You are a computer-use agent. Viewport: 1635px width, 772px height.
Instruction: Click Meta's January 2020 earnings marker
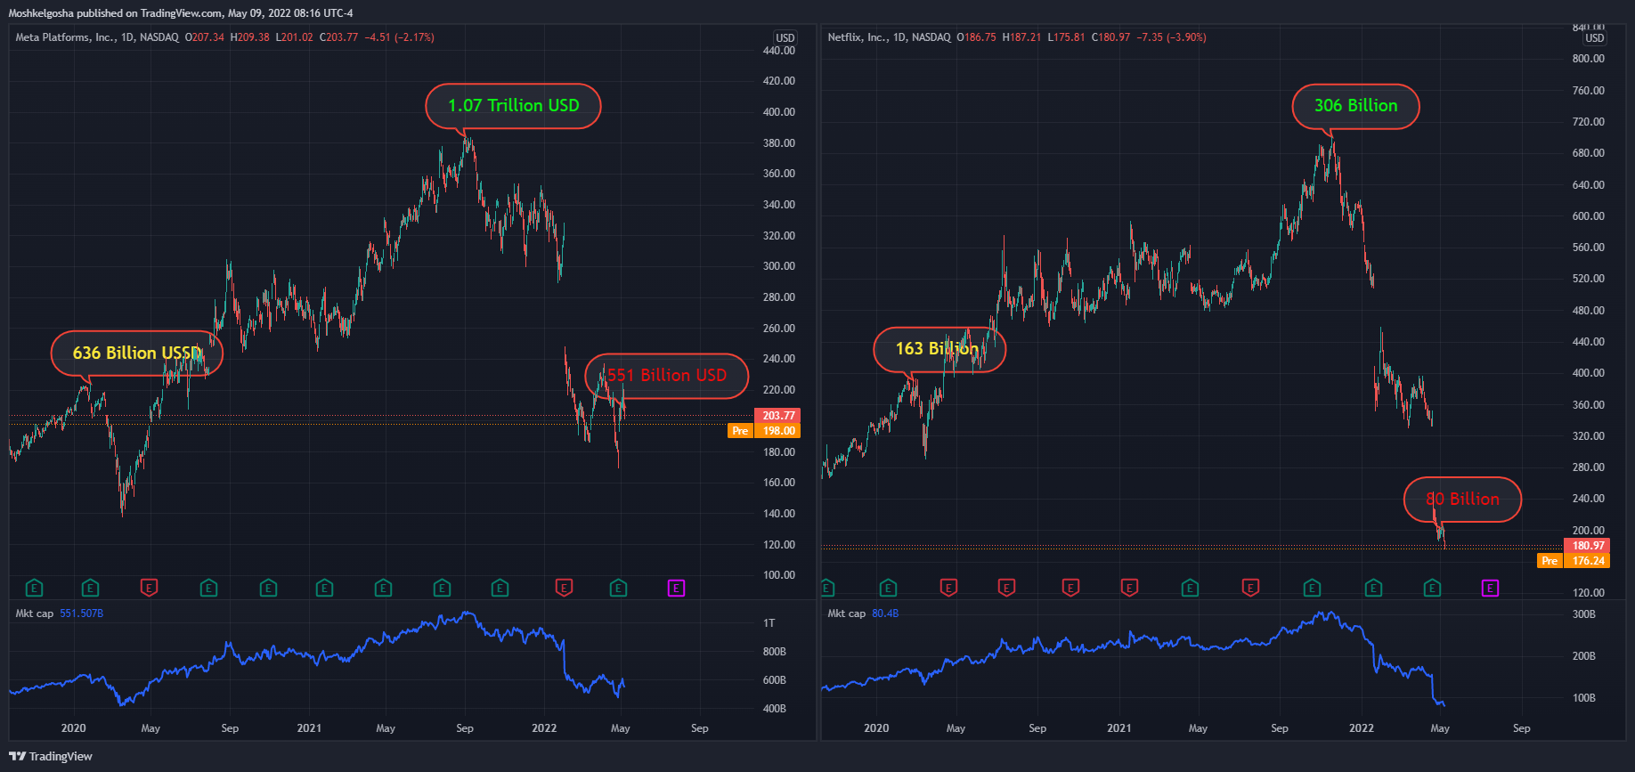[90, 588]
